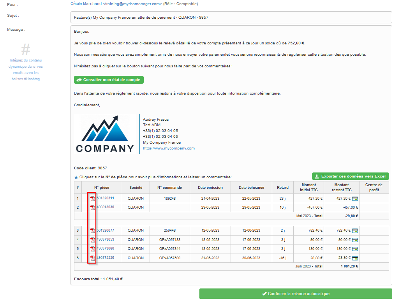Click payment card icon for 28,80 € row
The image size is (400, 306).
355,258
